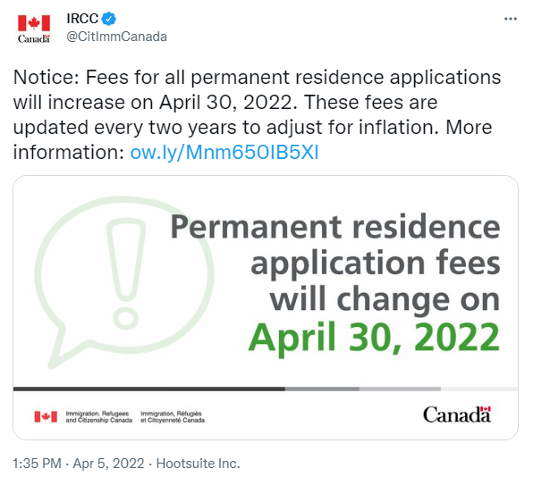Click the tweet text starting with Notice: Fees
This screenshot has width=533, height=485.
pyautogui.click(x=257, y=114)
